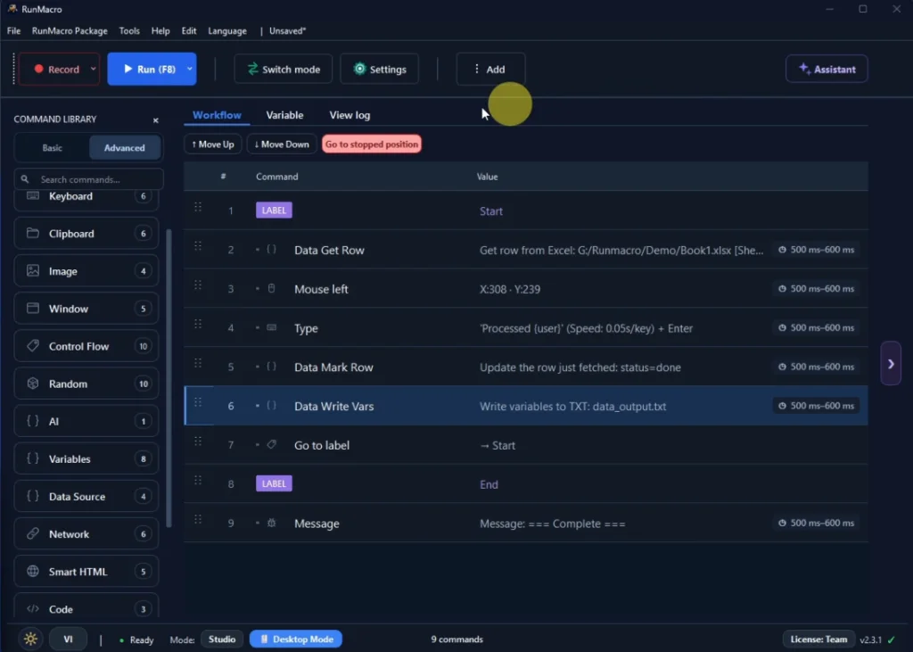The height and width of the screenshot is (652, 913).
Task: Open the Language menu
Action: click(x=227, y=31)
